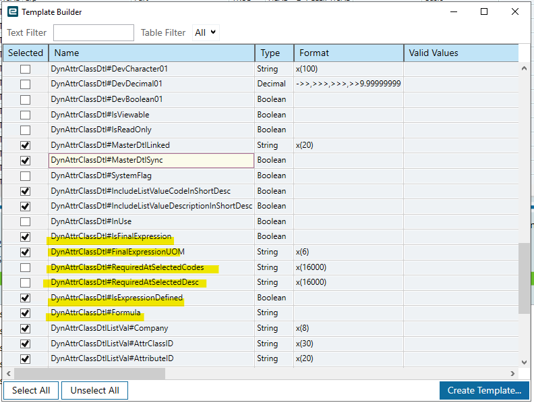Uncheck the IsFinalExpression checkbox
This screenshot has width=534, height=405.
click(25, 237)
